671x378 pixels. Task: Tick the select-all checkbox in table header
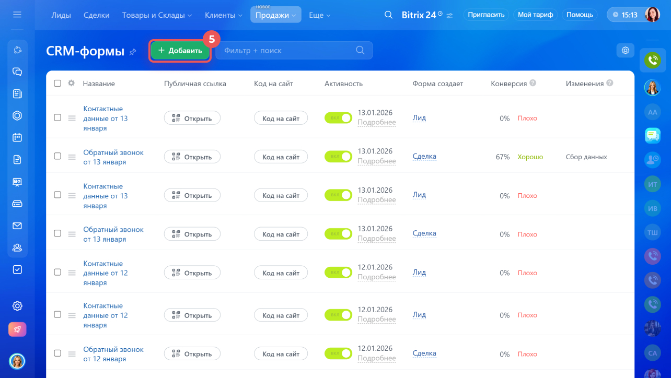[x=57, y=83]
